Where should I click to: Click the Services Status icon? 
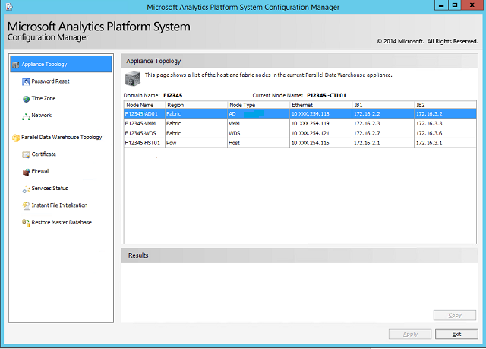coord(26,189)
